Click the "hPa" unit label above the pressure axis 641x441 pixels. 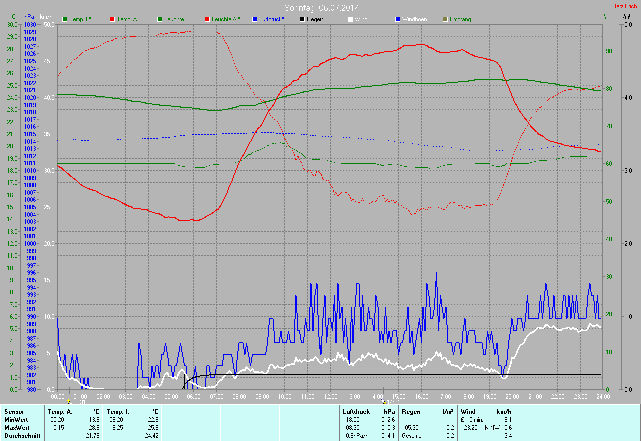(x=29, y=17)
